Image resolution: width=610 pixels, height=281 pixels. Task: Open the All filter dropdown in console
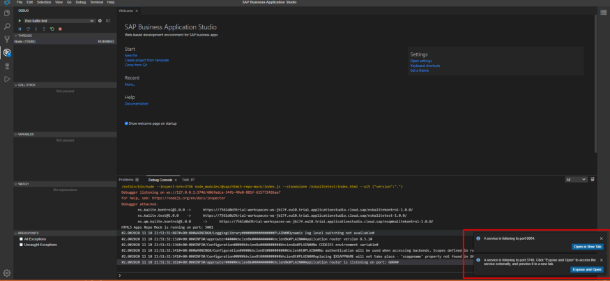pyautogui.click(x=576, y=179)
